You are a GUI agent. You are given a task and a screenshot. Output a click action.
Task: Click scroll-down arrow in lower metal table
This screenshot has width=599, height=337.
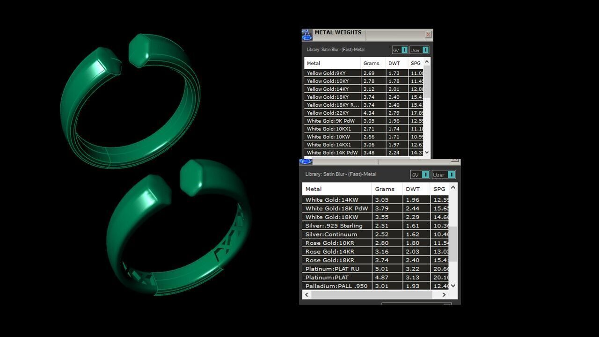pos(453,286)
